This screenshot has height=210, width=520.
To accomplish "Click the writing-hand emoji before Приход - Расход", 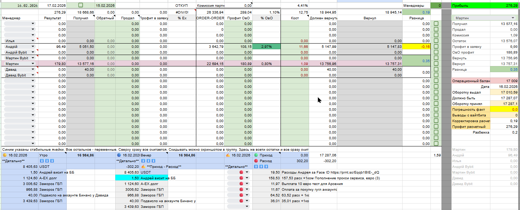I will point(143,167).
